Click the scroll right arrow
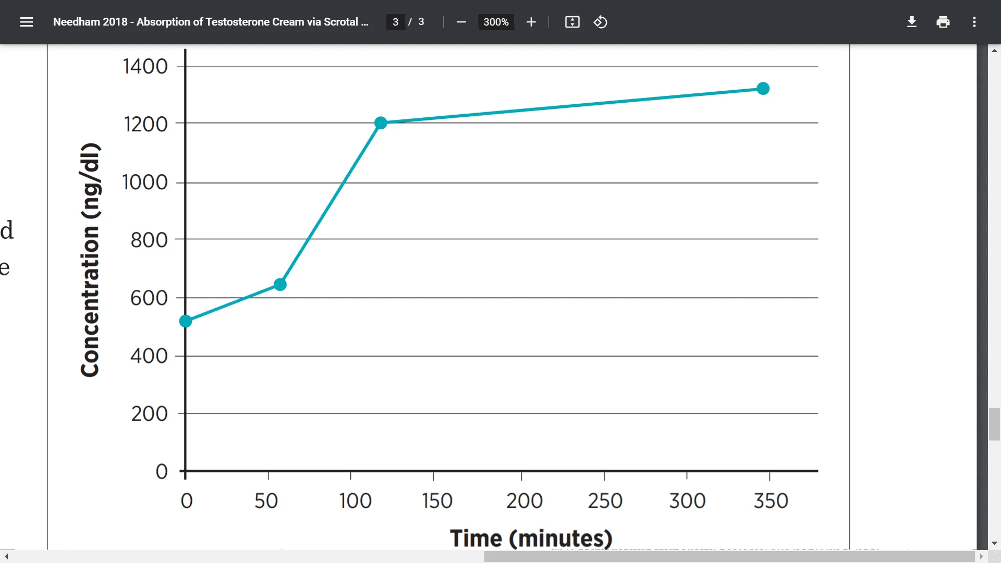1001x563 pixels. (x=981, y=557)
